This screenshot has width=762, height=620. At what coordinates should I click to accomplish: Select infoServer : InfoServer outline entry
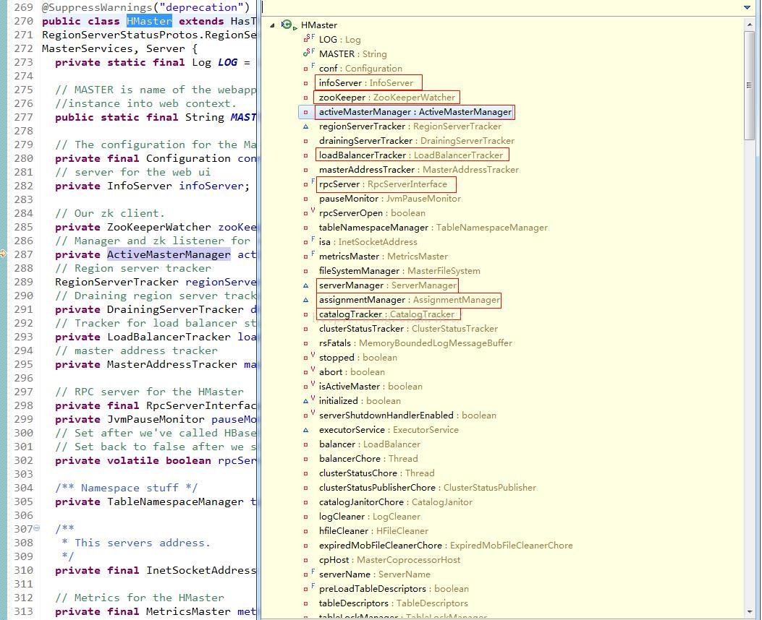click(366, 83)
